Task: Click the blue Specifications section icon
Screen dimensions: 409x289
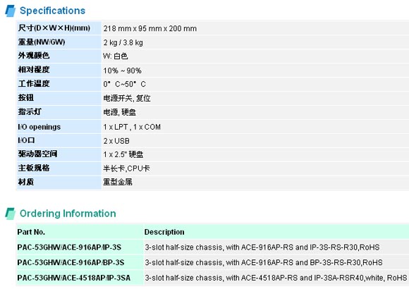Action: 10,11
